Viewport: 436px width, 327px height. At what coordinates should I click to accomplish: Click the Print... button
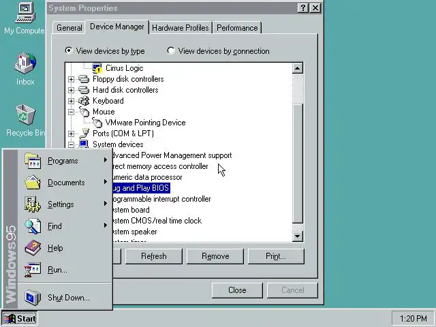[x=276, y=256]
